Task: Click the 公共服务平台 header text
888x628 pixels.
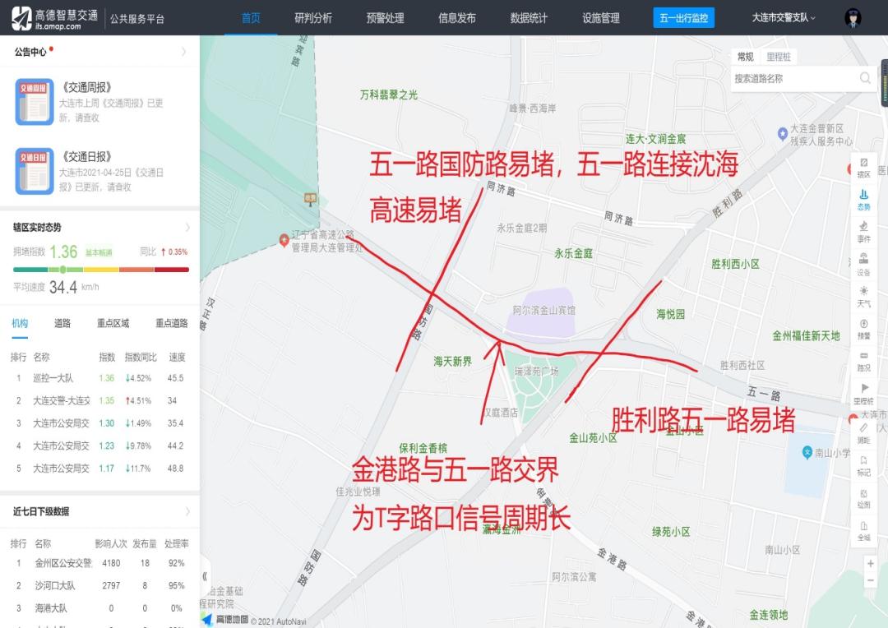Action: (137, 19)
